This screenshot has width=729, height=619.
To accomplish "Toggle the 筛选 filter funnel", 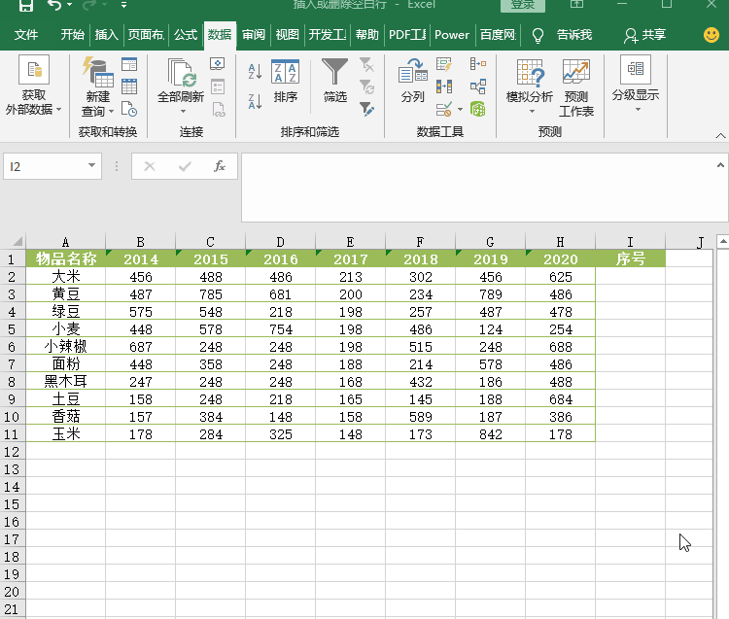I will pos(334,80).
